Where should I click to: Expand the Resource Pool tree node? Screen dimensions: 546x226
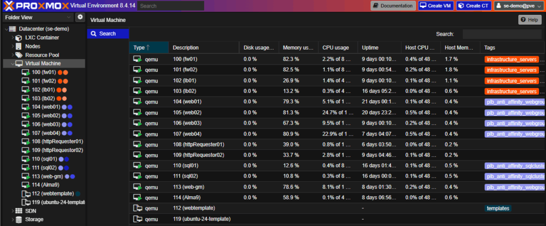point(13,55)
